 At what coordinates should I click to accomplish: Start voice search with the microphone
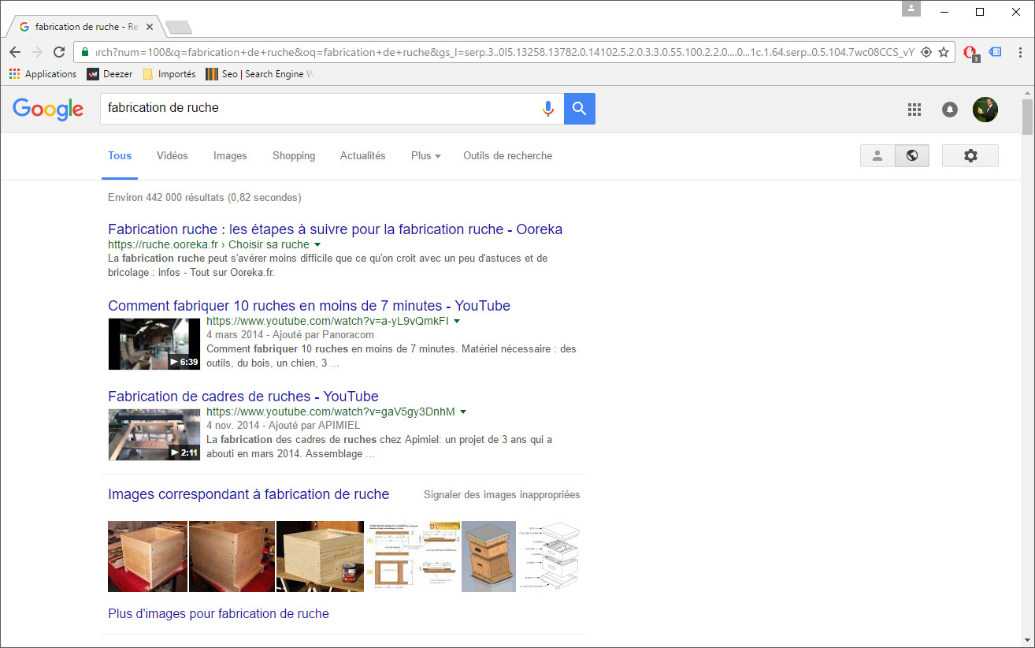coord(548,109)
